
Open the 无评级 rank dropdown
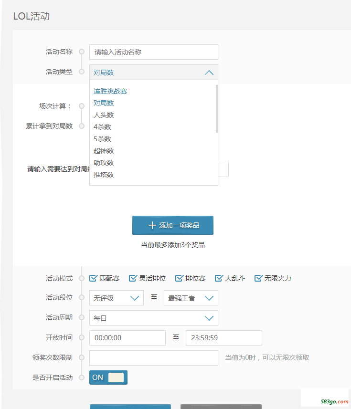coord(117,298)
